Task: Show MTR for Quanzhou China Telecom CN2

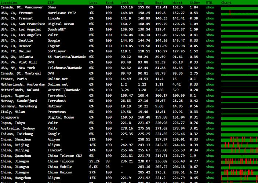Action: pyautogui.click(x=210, y=156)
